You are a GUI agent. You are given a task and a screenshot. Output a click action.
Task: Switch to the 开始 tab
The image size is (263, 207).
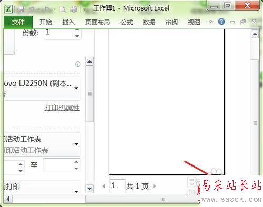tap(45, 22)
